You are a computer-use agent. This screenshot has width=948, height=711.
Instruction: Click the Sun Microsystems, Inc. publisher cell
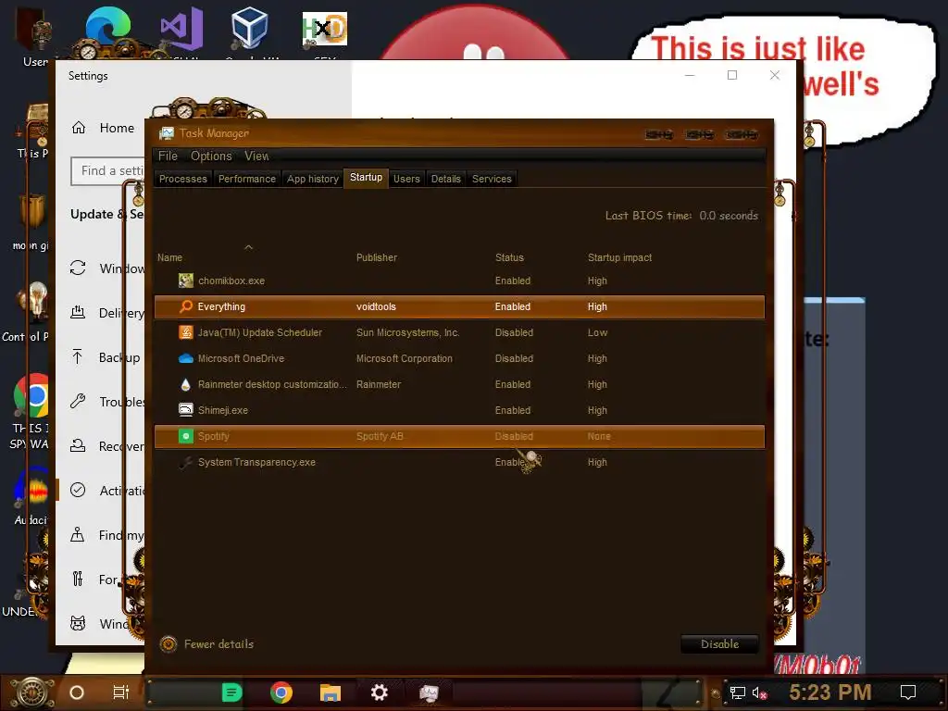click(408, 332)
